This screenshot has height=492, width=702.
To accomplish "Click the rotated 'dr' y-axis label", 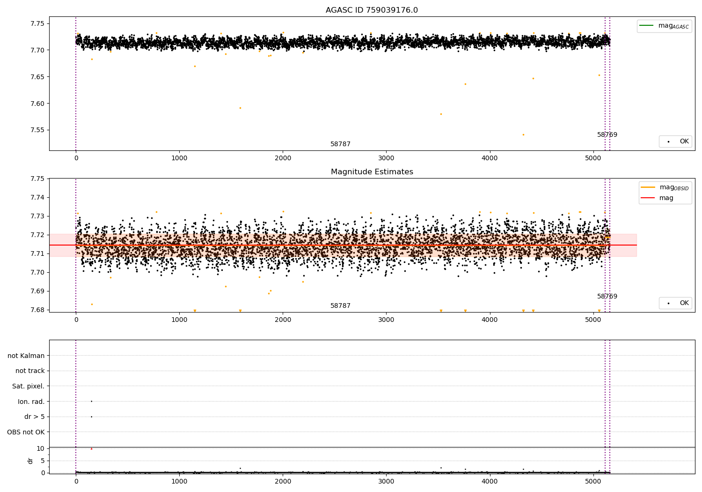I will pos(30,461).
